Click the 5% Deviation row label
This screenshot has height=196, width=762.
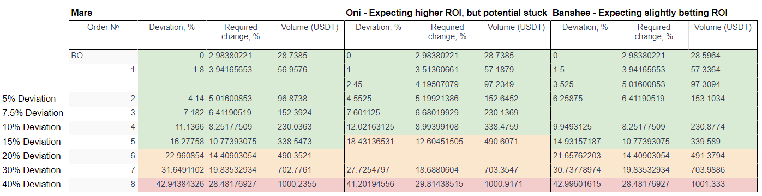tap(29, 99)
